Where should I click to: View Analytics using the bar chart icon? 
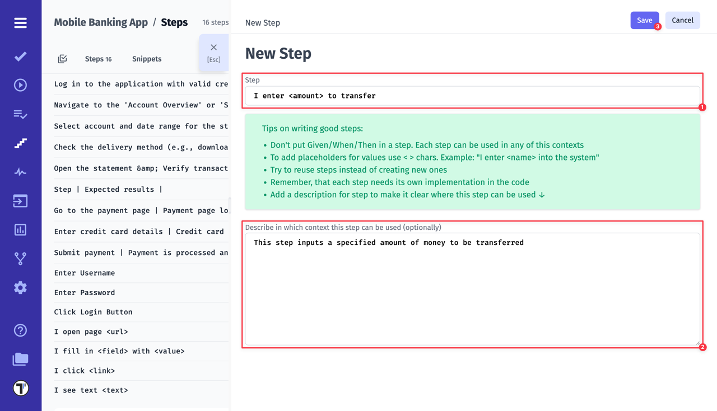click(20, 230)
